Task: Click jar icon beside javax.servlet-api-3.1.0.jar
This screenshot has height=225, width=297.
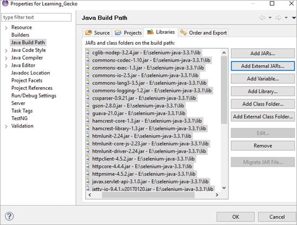Action: coord(87,181)
